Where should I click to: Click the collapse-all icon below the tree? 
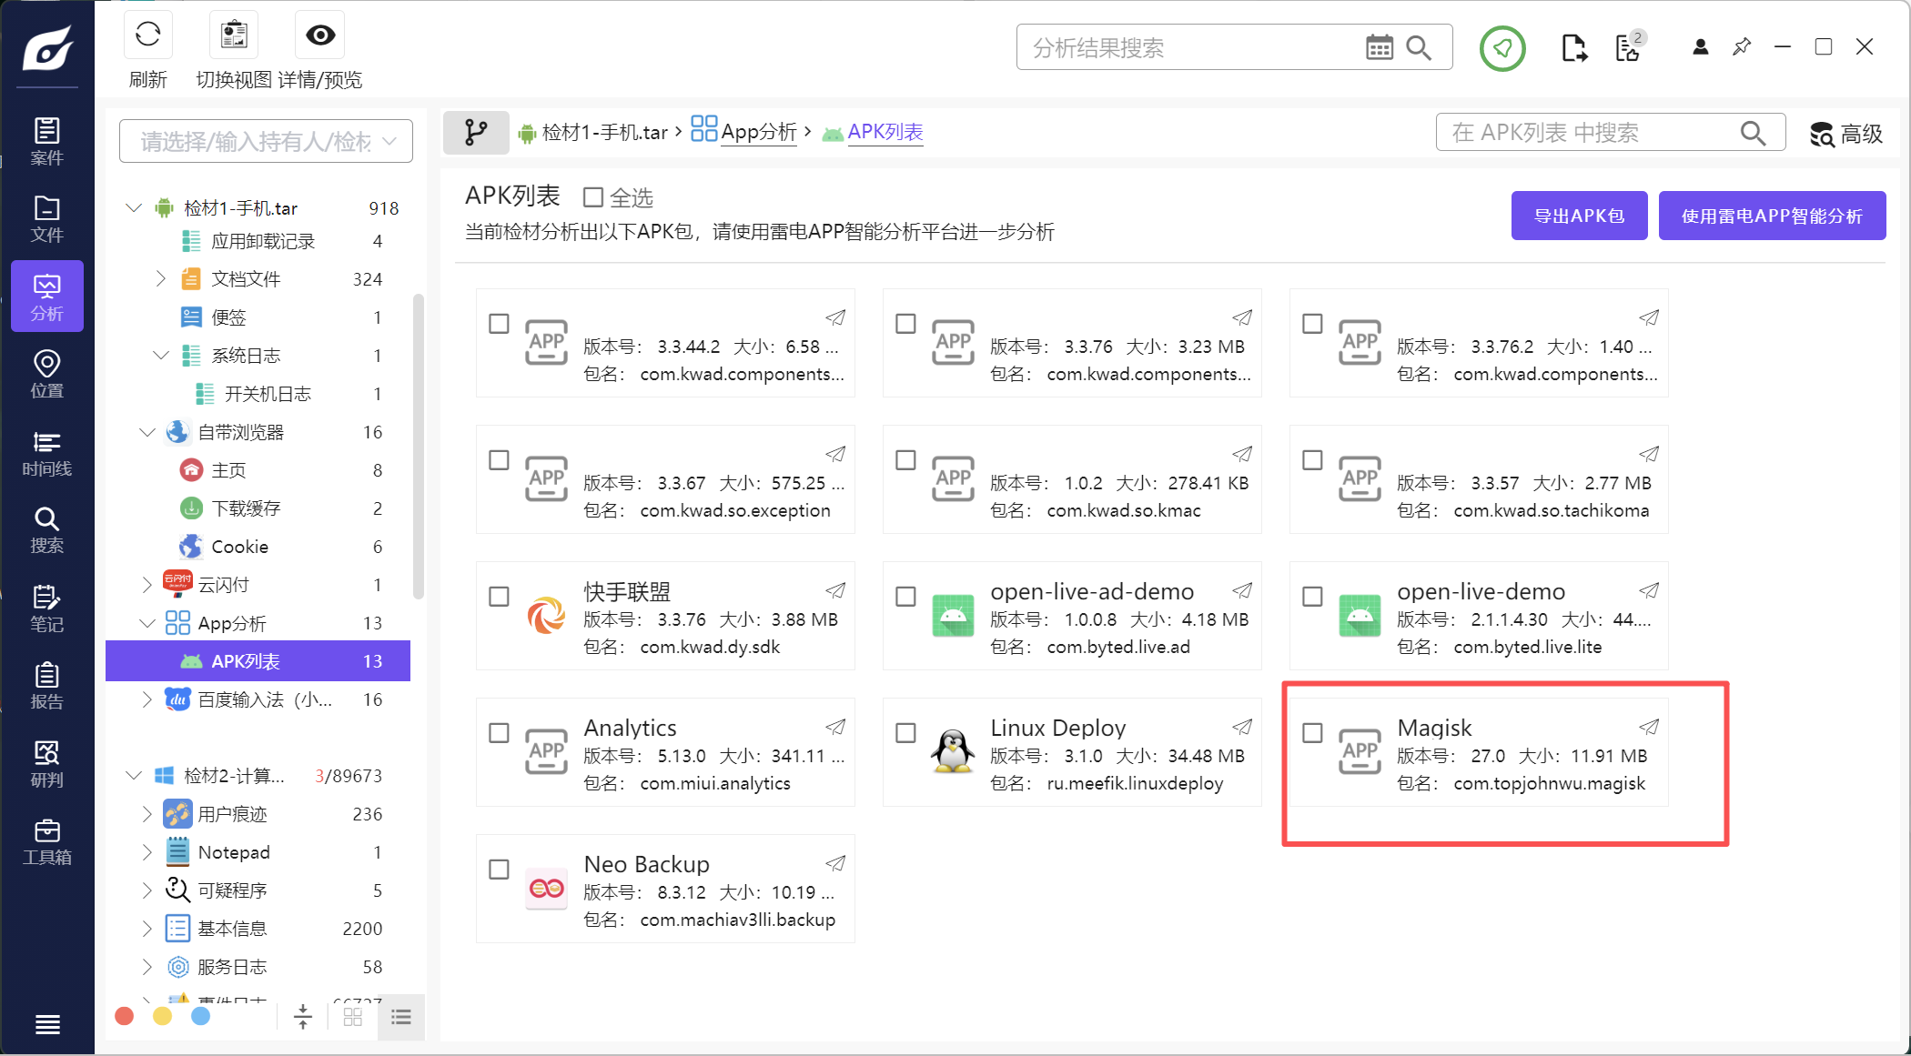coord(303,1017)
